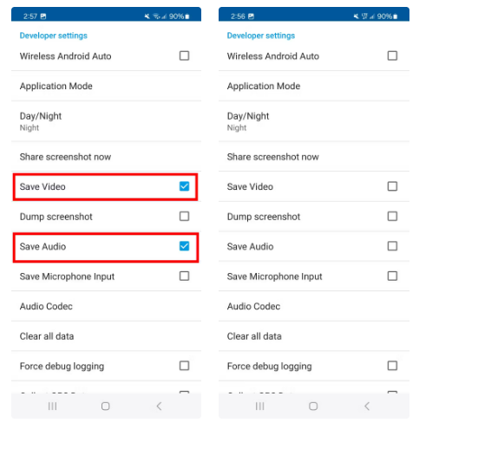
Task: Open Audio Codec chooser in left screen
Action: [106, 306]
